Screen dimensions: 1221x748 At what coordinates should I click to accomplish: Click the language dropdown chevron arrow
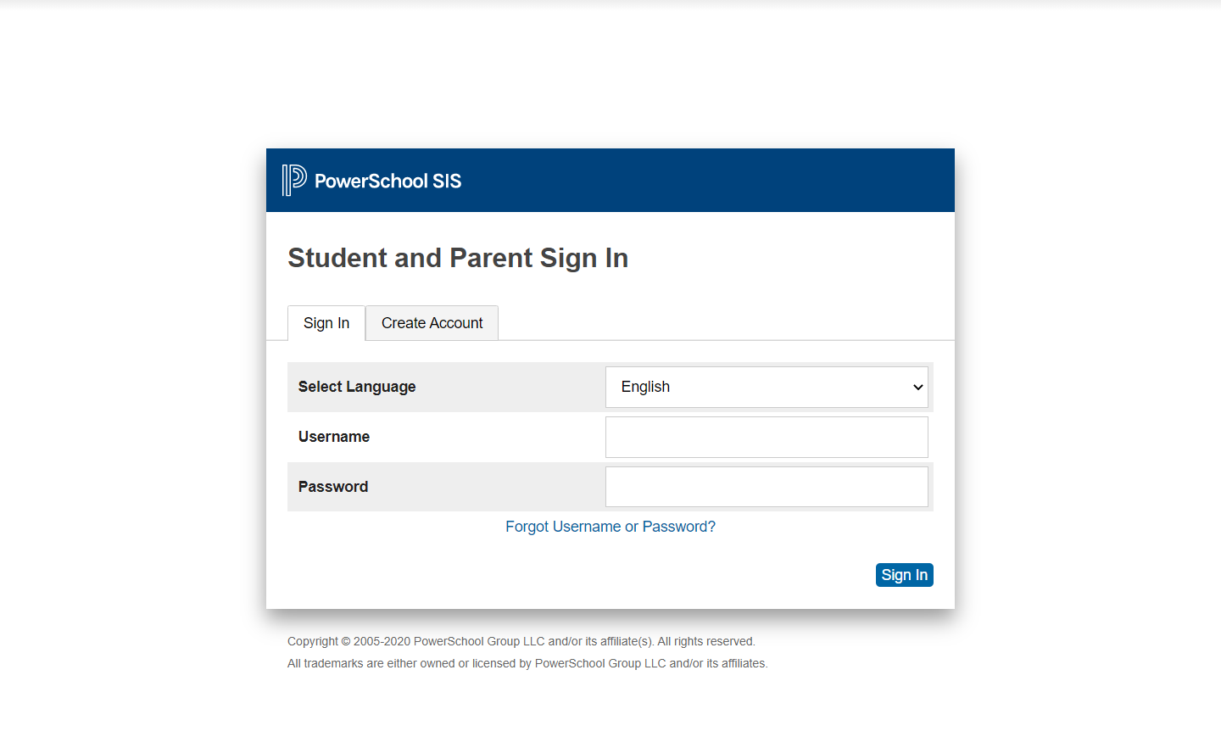click(x=917, y=387)
